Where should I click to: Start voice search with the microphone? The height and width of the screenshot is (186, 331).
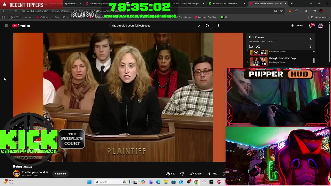tap(219, 26)
